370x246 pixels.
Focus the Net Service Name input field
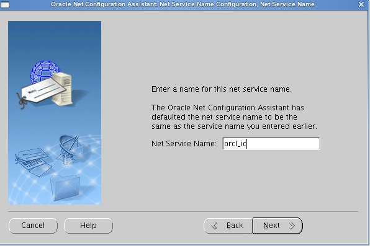click(x=271, y=144)
